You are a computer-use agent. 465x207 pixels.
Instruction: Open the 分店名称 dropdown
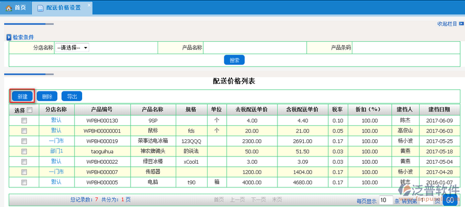72,47
